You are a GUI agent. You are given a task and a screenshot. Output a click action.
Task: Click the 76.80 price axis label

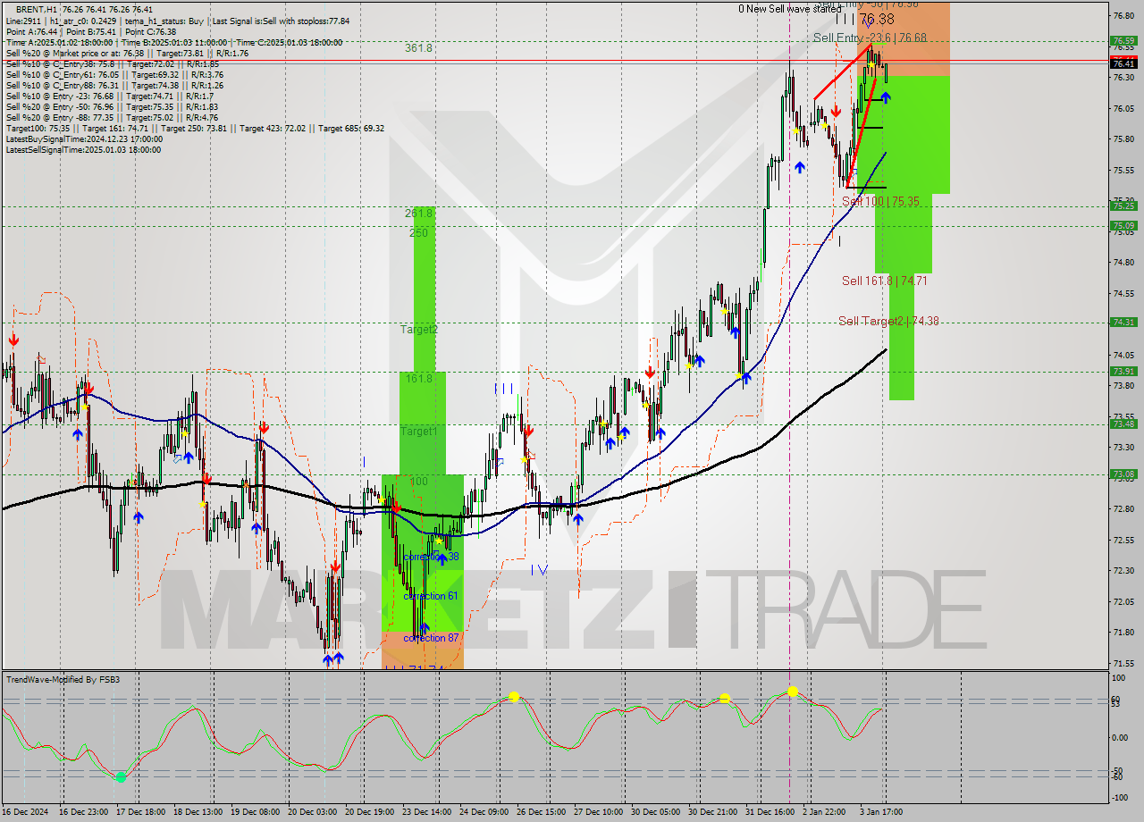1123,16
